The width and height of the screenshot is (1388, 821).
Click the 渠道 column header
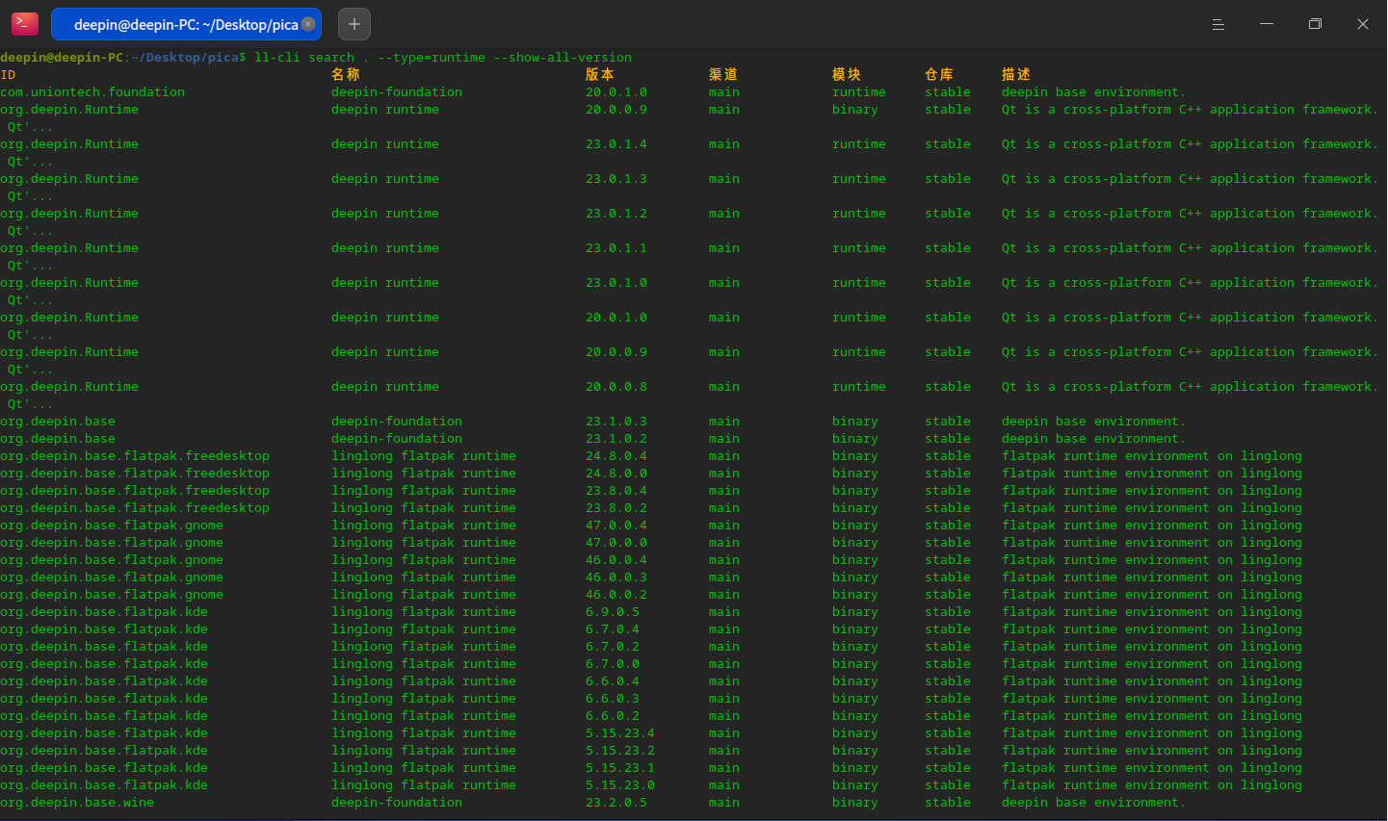tap(723, 75)
